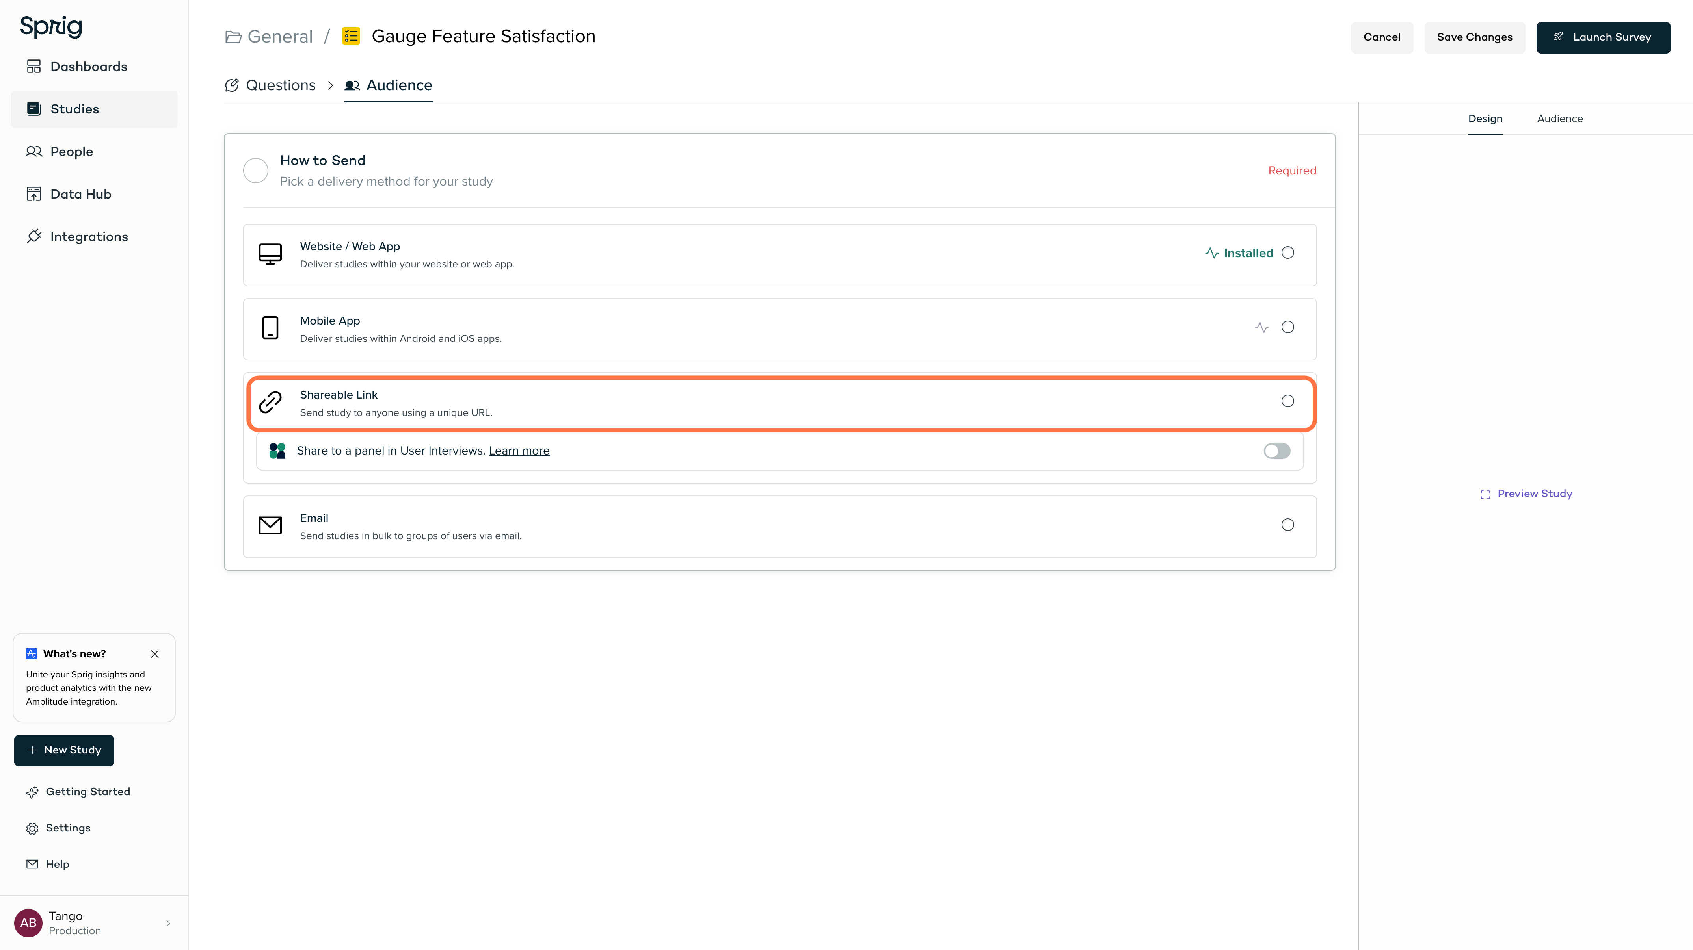Click the Mobile App phone icon
Image resolution: width=1693 pixels, height=950 pixels.
[270, 328]
